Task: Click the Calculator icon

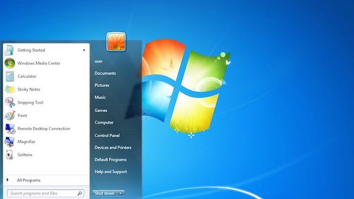Action: click(10, 76)
